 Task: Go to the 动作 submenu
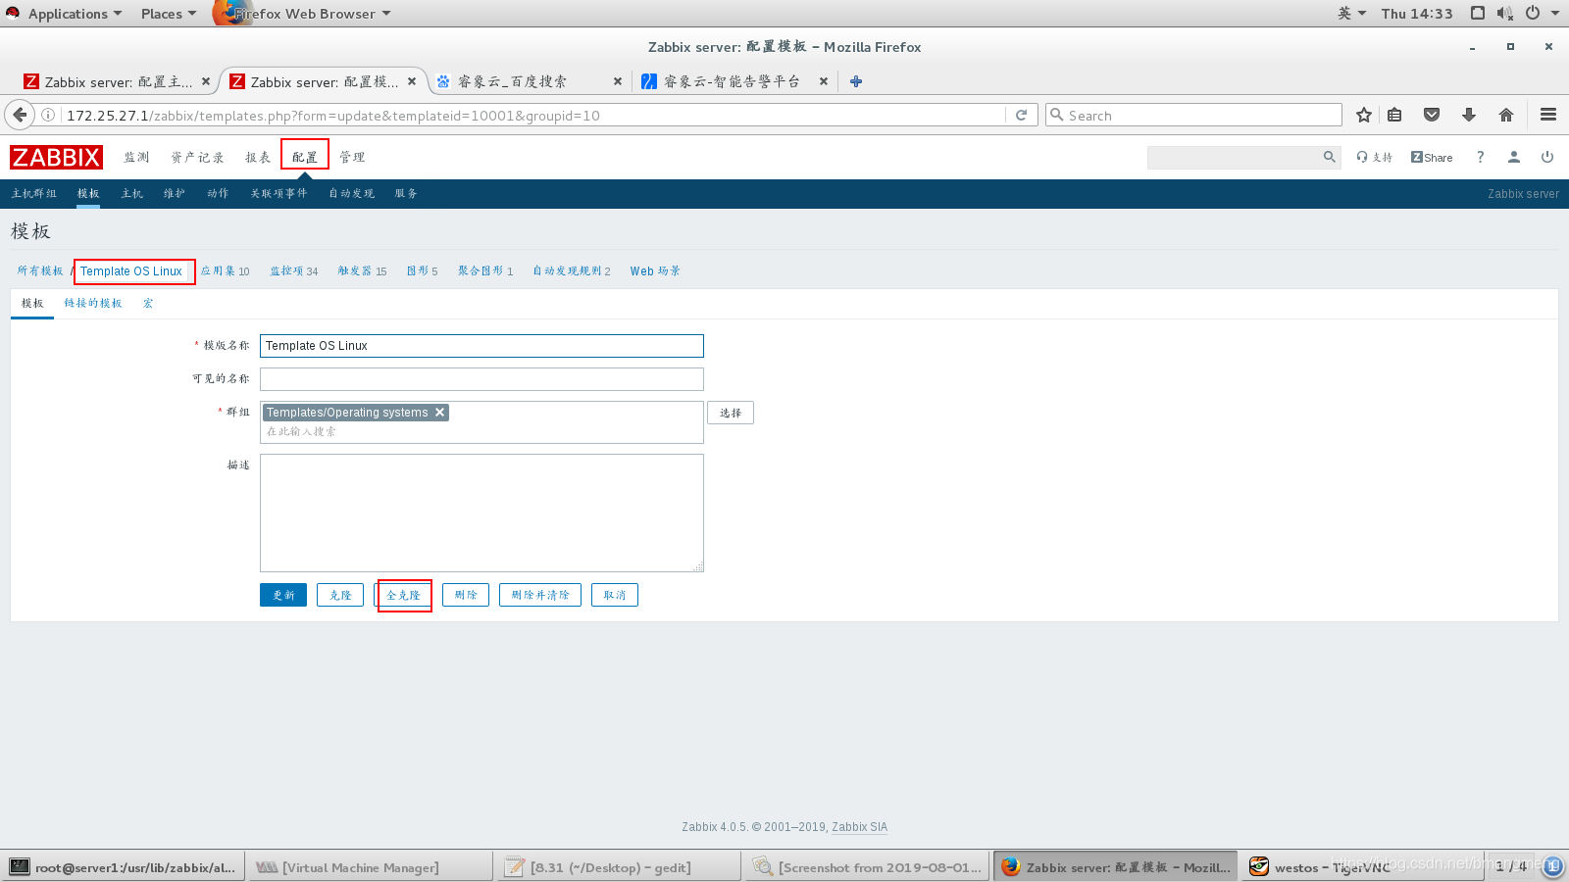tap(218, 194)
